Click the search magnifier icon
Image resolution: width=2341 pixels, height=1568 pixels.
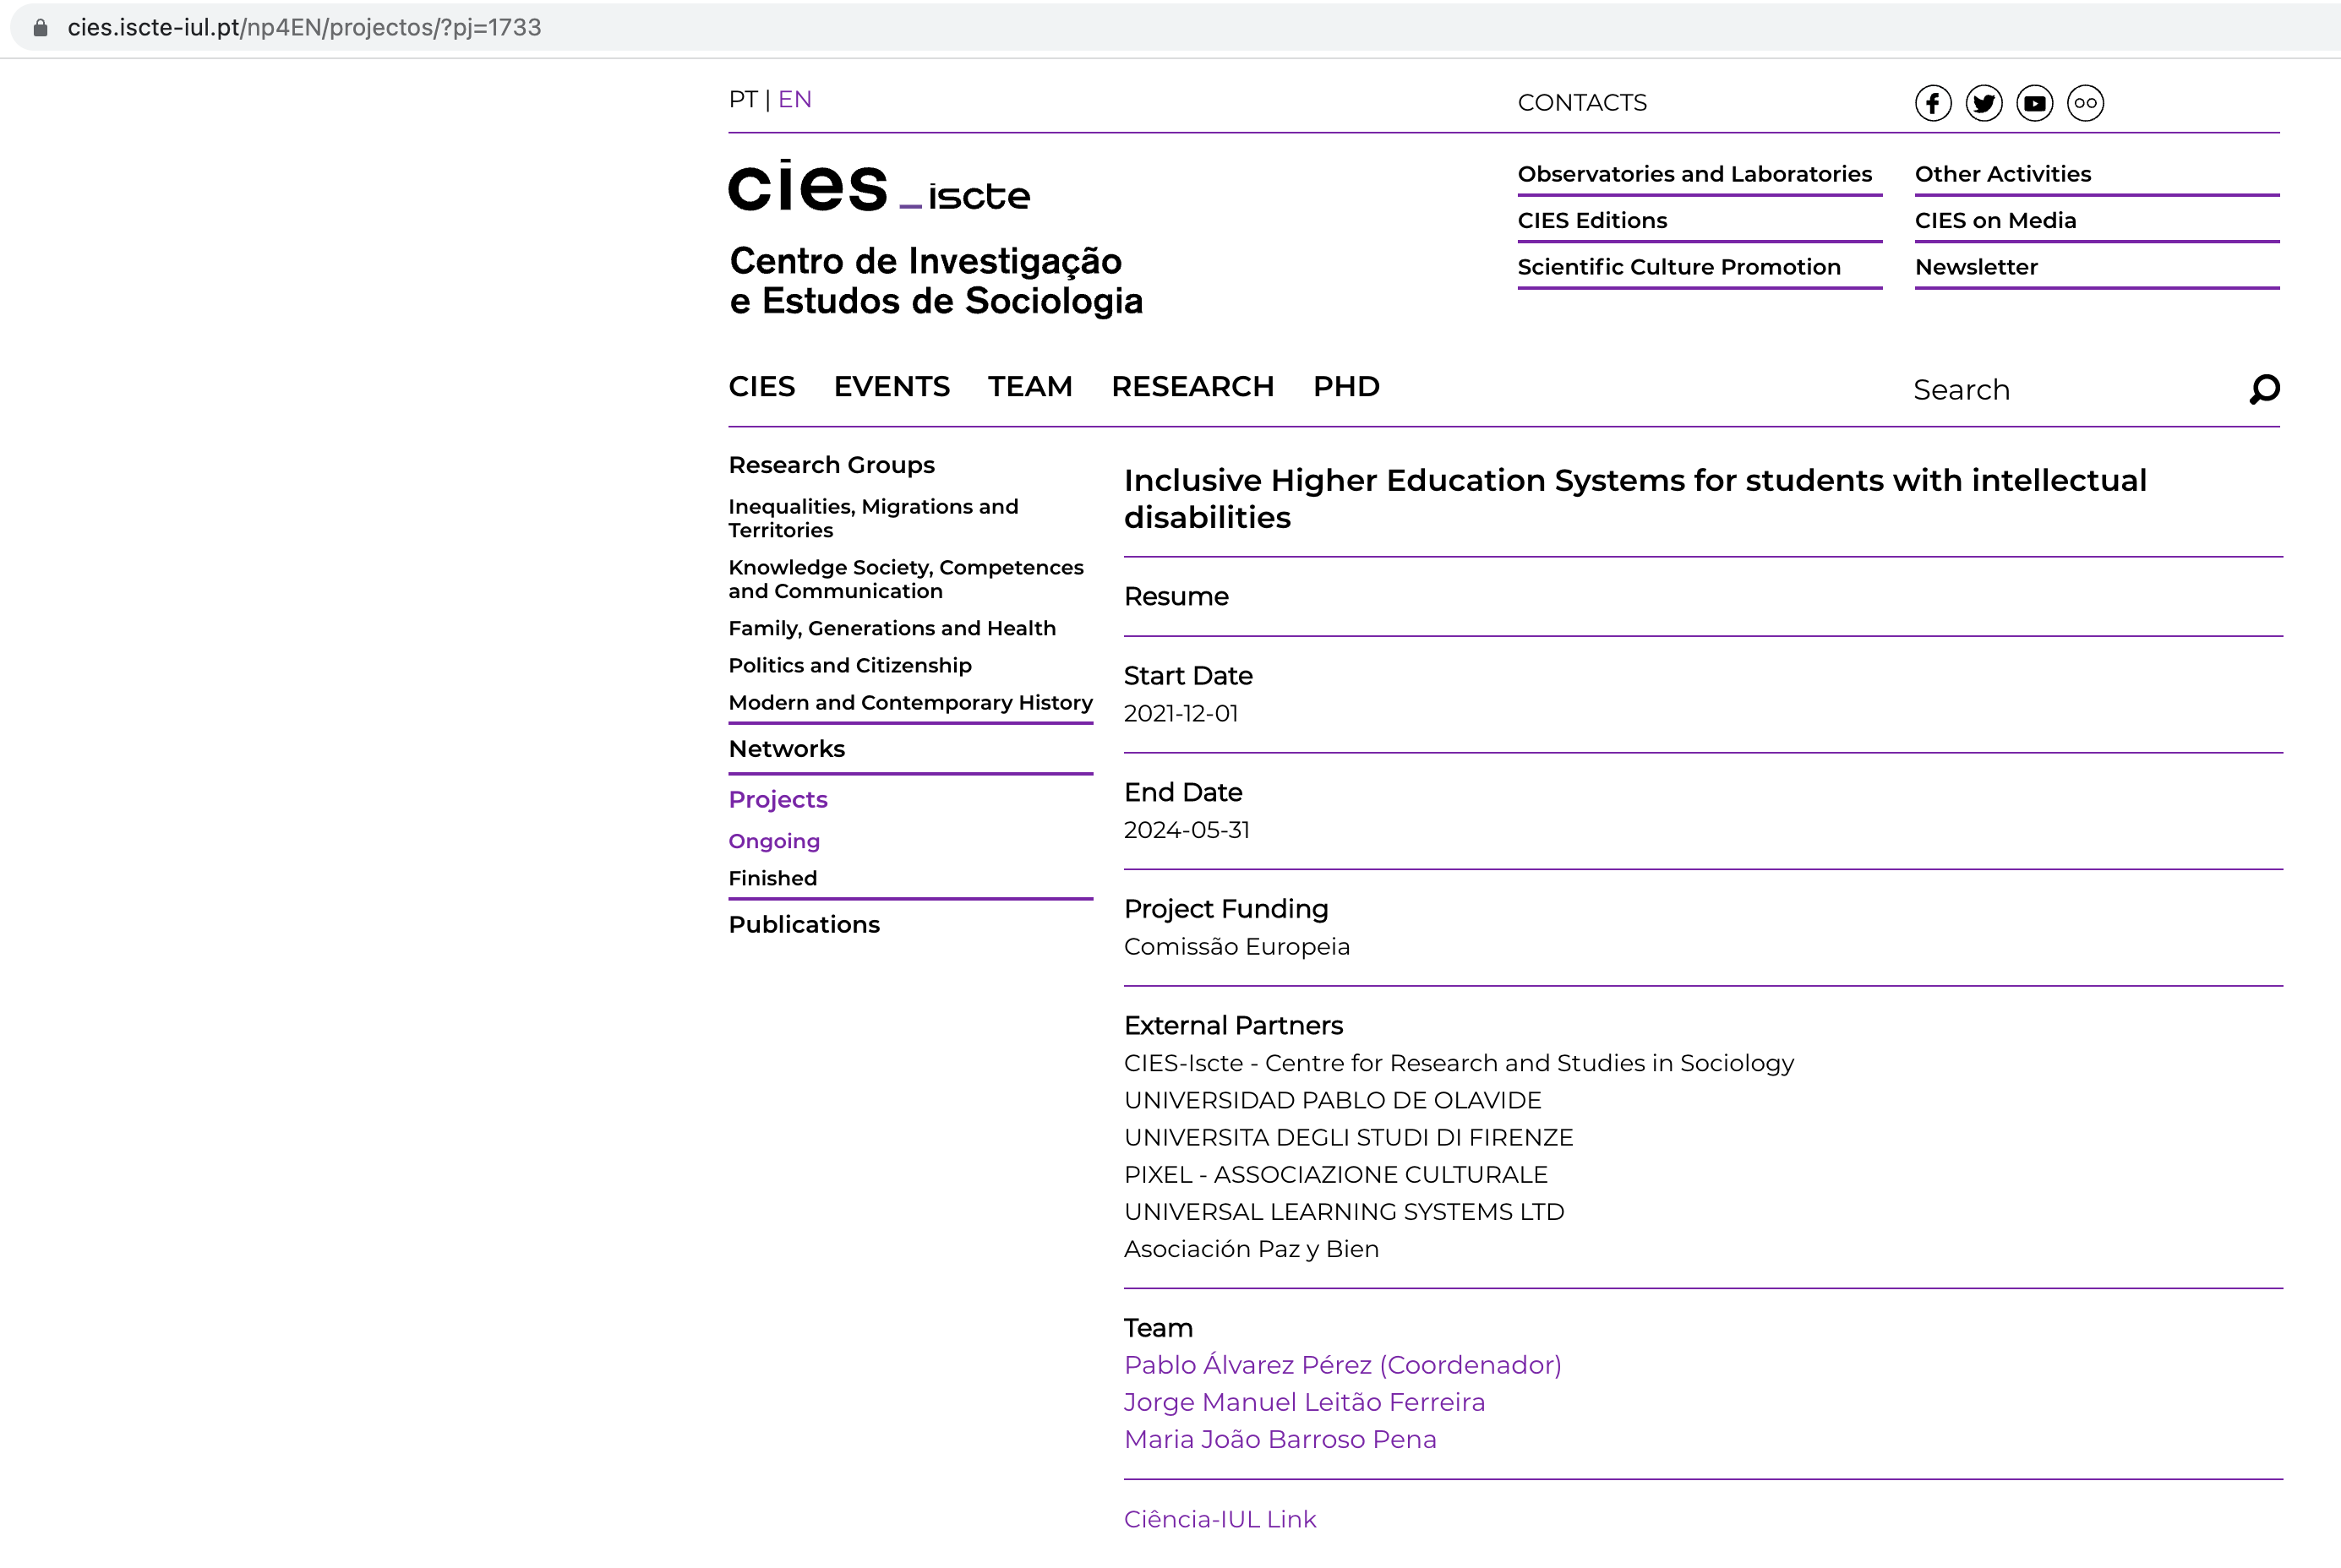pyautogui.click(x=2265, y=389)
